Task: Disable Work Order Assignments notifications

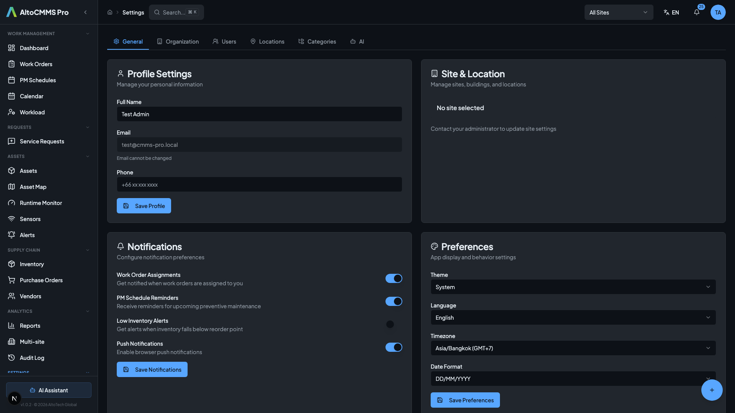Action: 394,278
